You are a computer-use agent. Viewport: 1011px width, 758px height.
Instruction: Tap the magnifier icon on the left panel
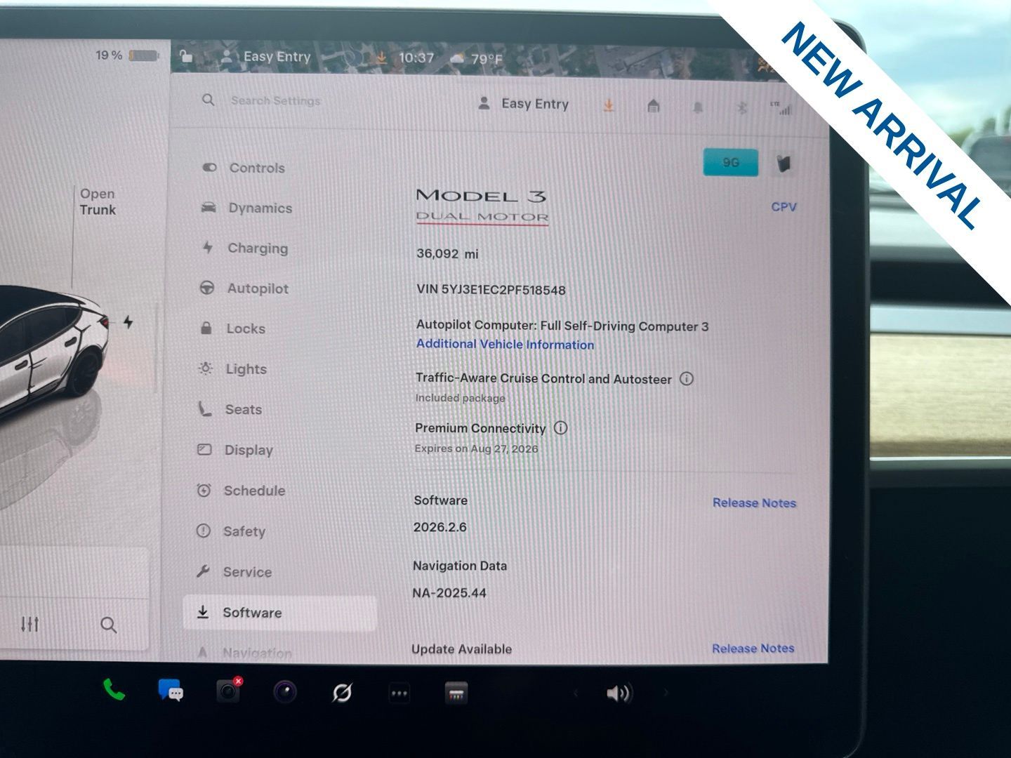coord(108,625)
